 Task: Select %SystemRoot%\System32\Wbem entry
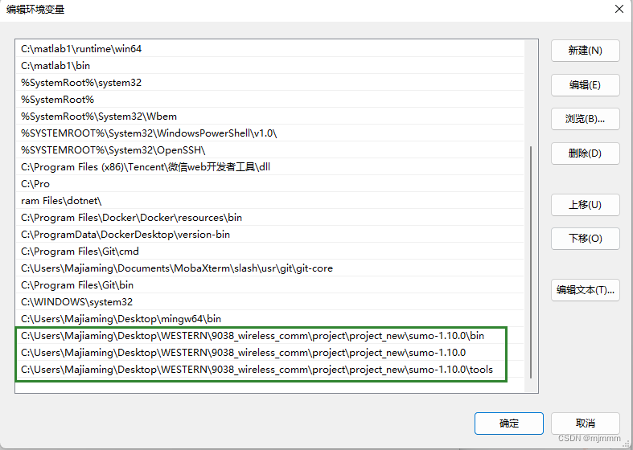point(269,117)
